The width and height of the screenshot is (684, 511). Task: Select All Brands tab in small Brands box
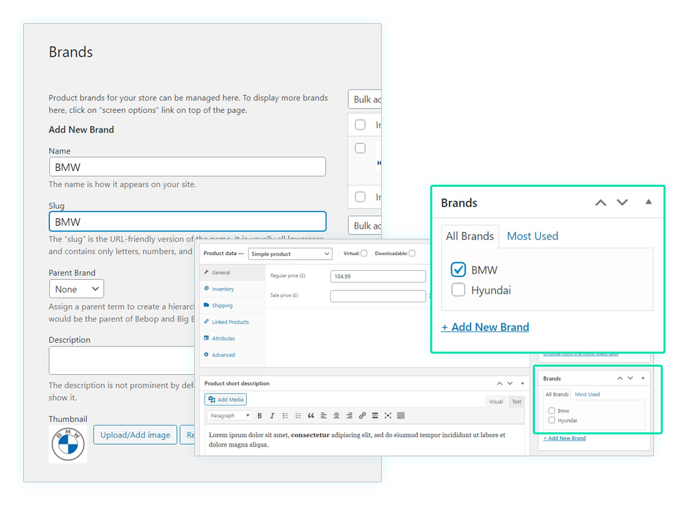coord(557,395)
